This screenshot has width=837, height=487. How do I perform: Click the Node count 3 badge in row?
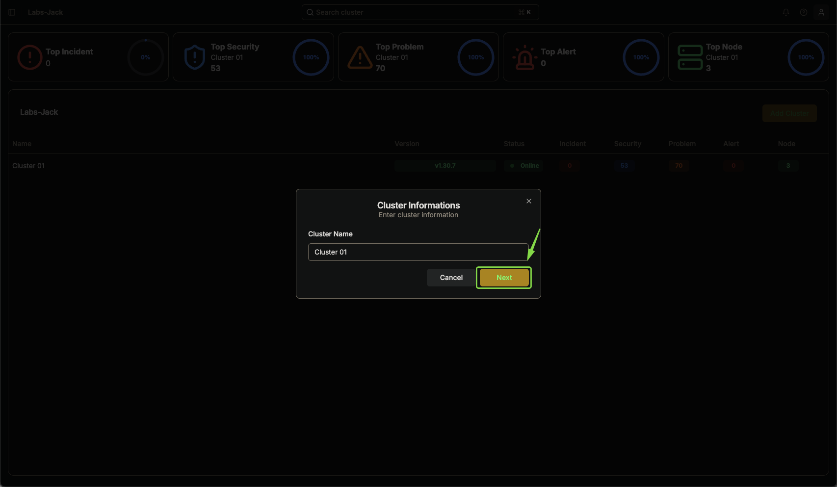point(788,166)
